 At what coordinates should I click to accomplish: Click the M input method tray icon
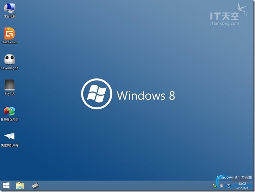pyautogui.click(x=228, y=186)
